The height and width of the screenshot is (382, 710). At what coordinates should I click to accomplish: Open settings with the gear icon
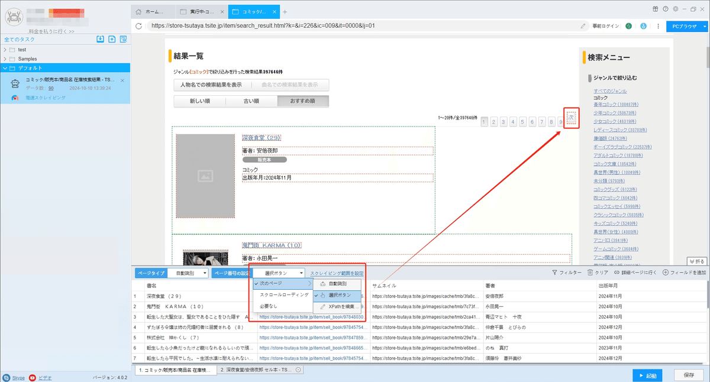[674, 9]
